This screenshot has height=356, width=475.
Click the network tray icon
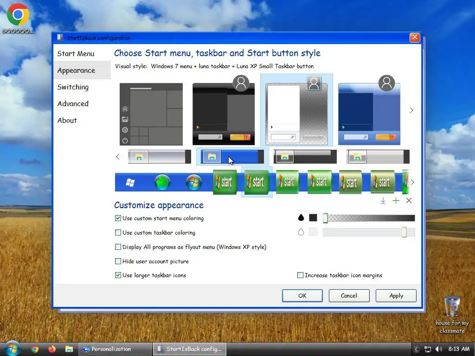click(427, 349)
